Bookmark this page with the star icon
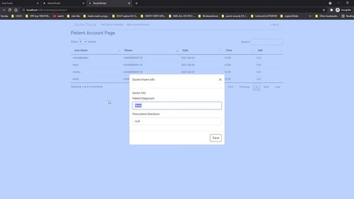Image resolution: width=354 pixels, height=199 pixels. (x=324, y=10)
